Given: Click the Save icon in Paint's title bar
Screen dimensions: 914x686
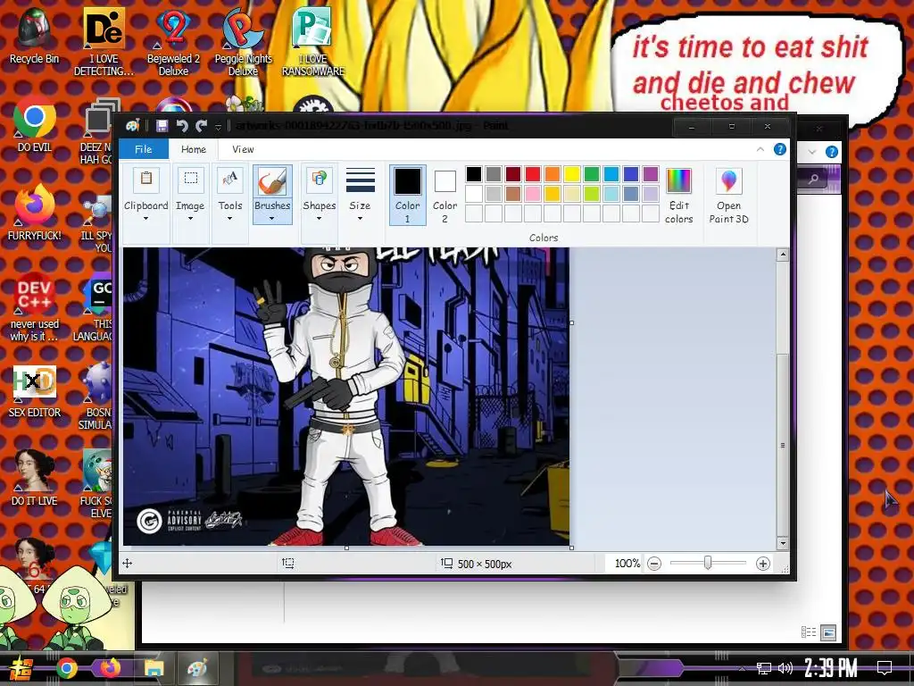Looking at the screenshot, I should (162, 126).
